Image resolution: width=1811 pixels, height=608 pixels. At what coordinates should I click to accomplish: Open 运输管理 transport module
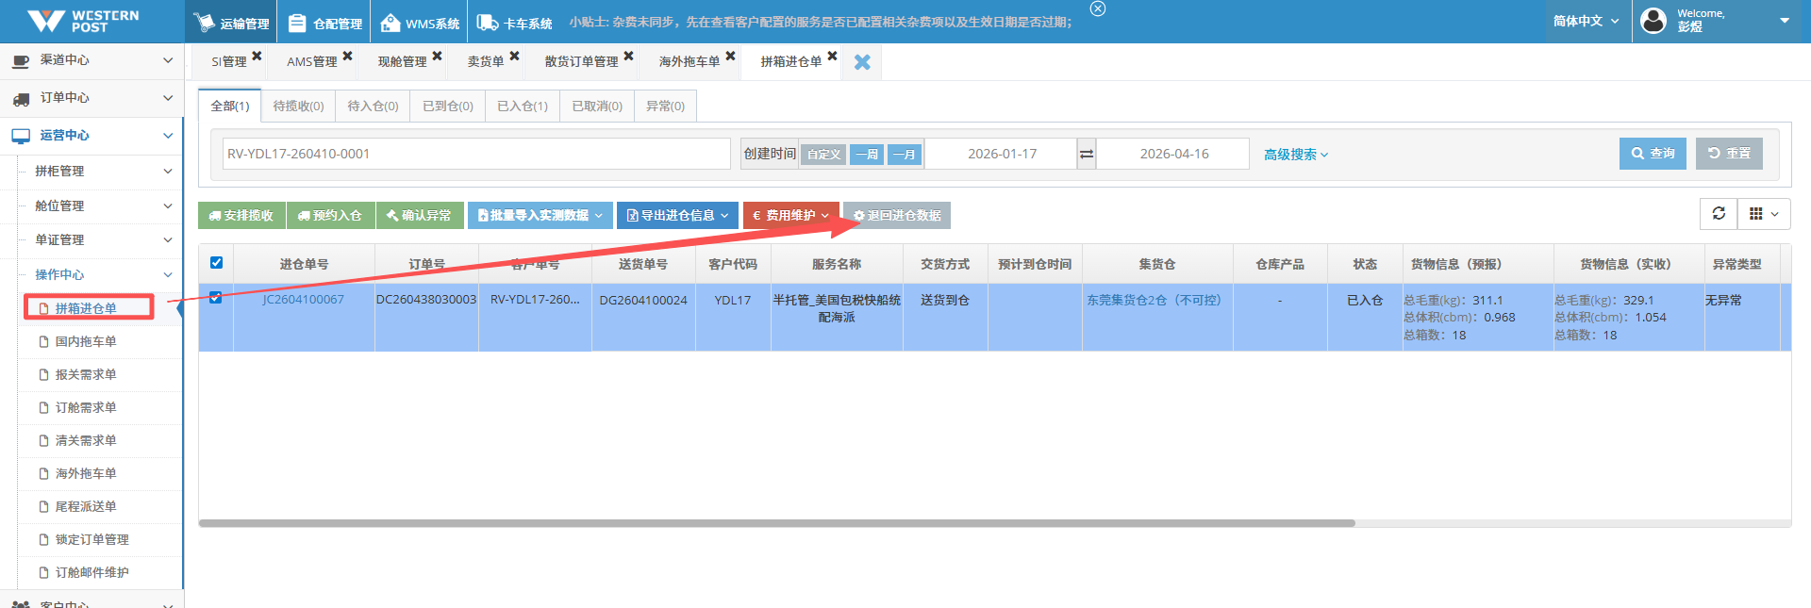(231, 23)
